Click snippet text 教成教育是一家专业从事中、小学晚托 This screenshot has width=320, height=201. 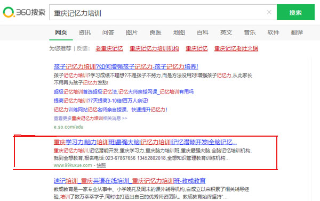coord(151,189)
